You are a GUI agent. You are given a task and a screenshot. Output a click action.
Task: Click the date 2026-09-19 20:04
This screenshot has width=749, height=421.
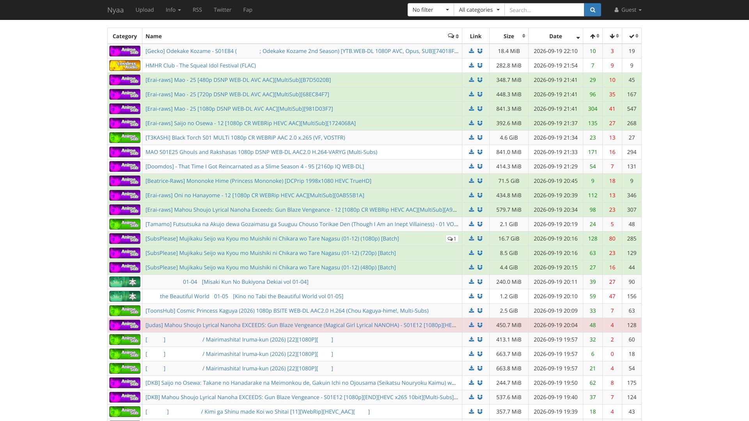pos(556,325)
